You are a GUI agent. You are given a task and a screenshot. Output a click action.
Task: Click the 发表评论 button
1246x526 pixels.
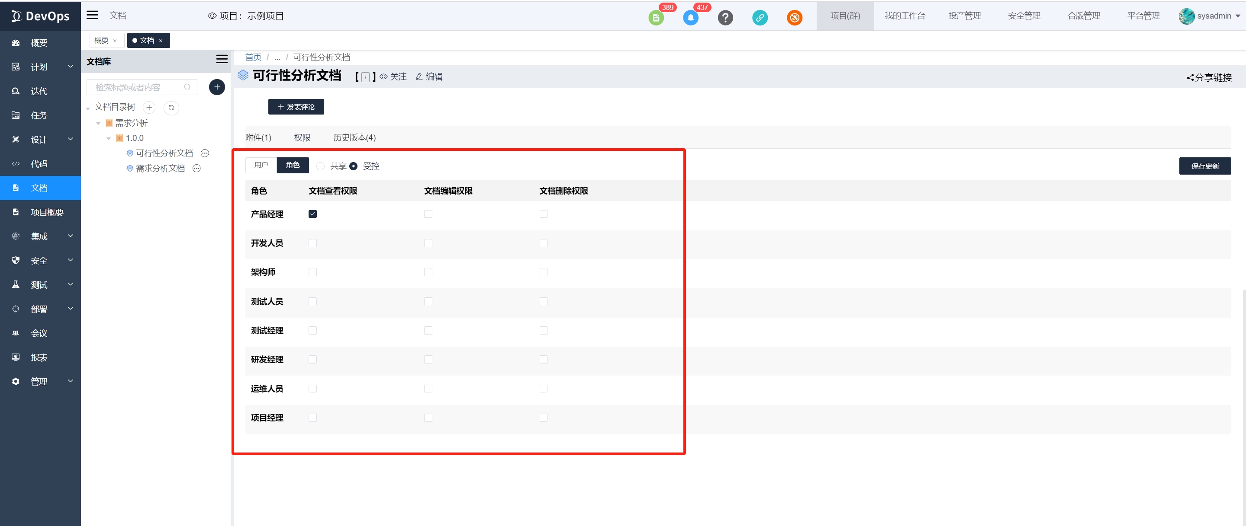coord(296,107)
